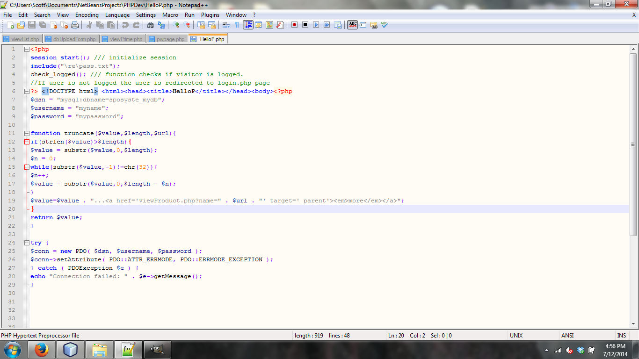
Task: Toggle show all characters pilcrow icon
Action: click(237, 25)
